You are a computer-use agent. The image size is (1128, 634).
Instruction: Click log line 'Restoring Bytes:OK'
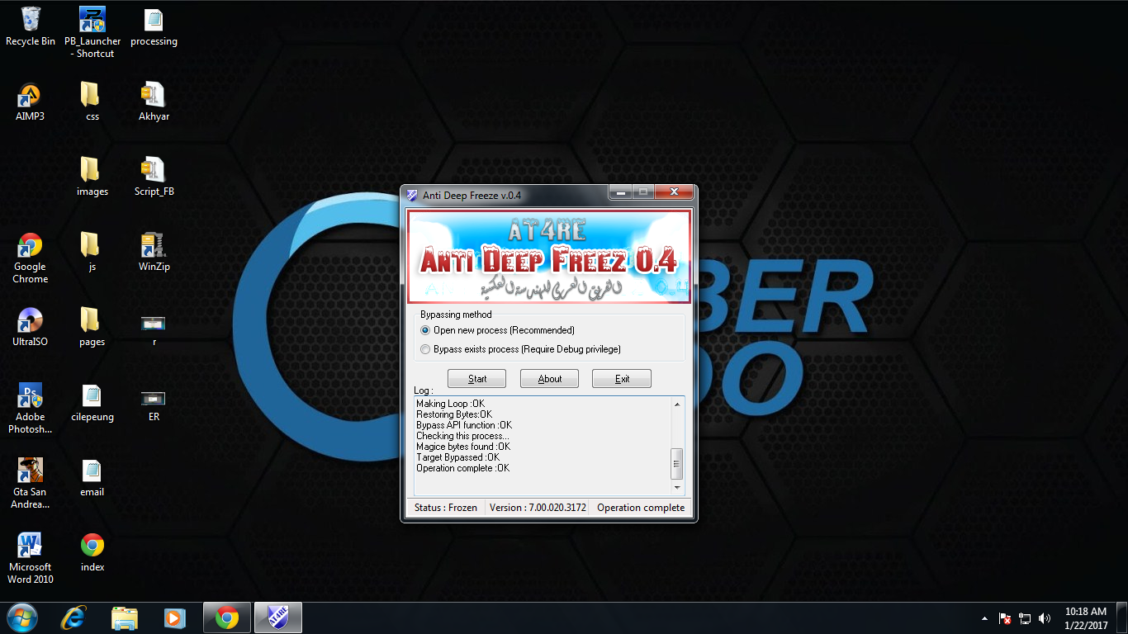(454, 414)
